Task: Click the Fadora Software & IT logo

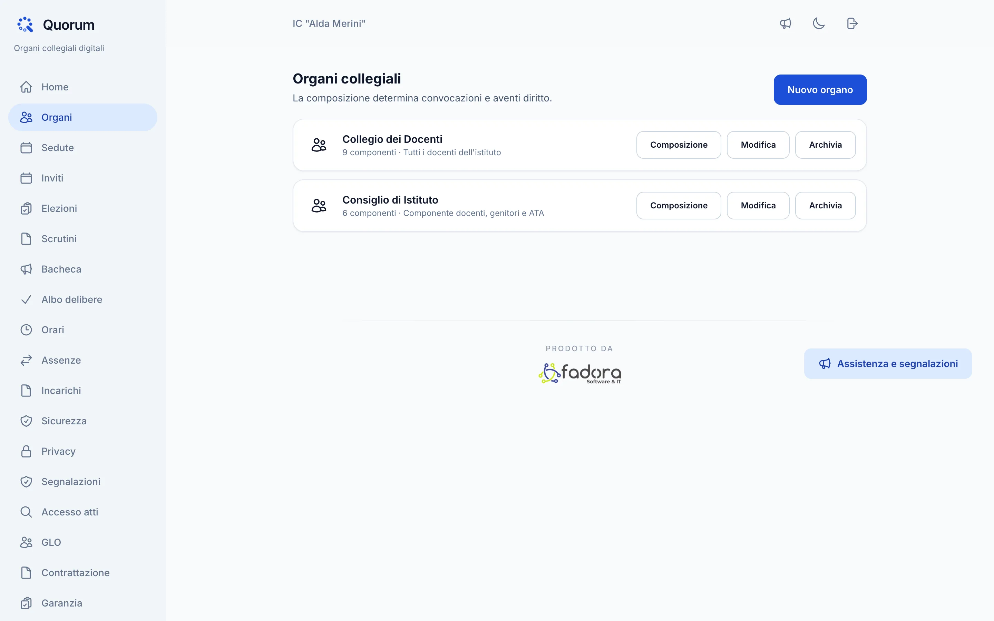Action: (579, 373)
